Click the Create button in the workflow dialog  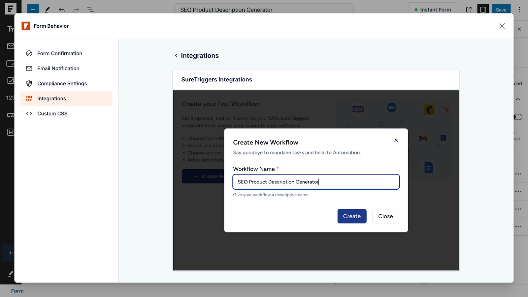click(351, 216)
